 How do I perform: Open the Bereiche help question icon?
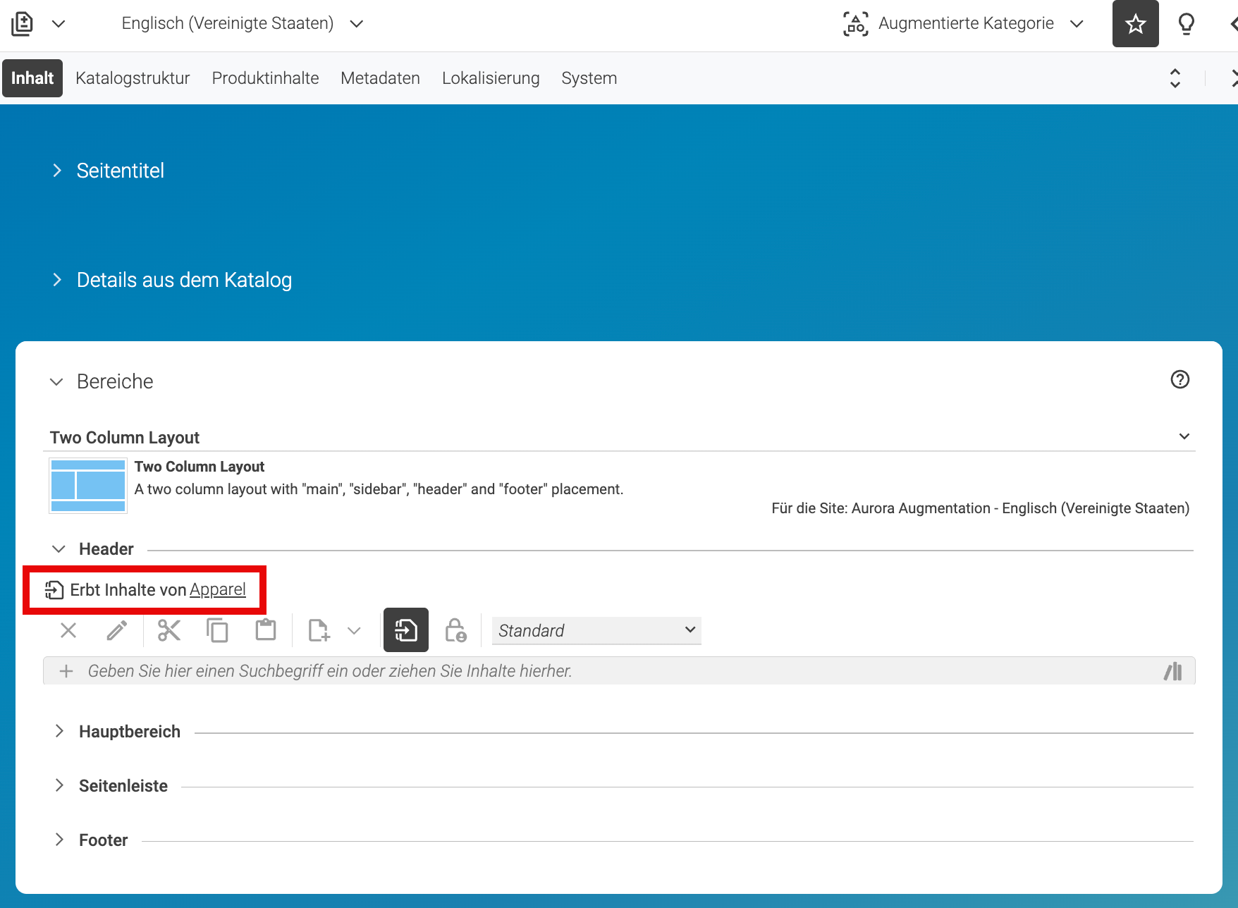point(1179,379)
